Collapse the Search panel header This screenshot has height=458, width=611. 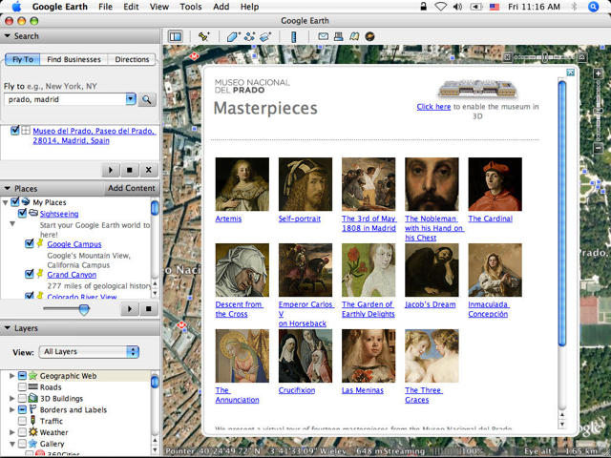[8, 36]
